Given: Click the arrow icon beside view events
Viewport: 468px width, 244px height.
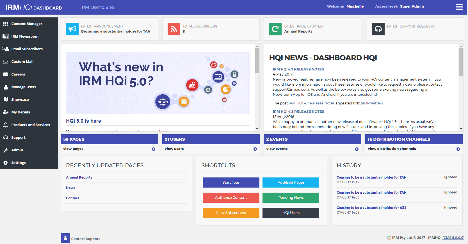Looking at the screenshot, I should tap(357, 149).
